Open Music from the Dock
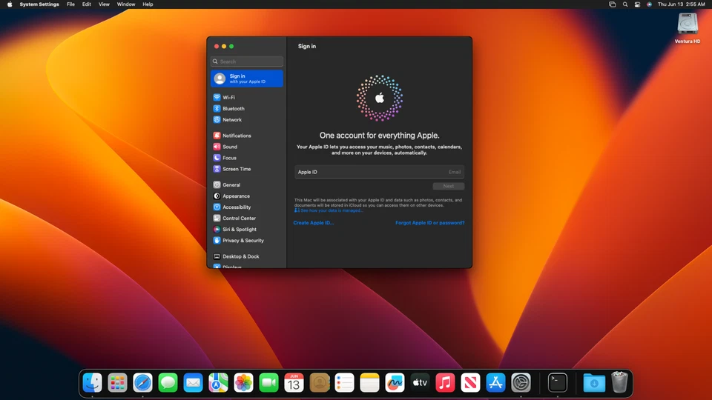This screenshot has height=400, width=712. click(445, 383)
